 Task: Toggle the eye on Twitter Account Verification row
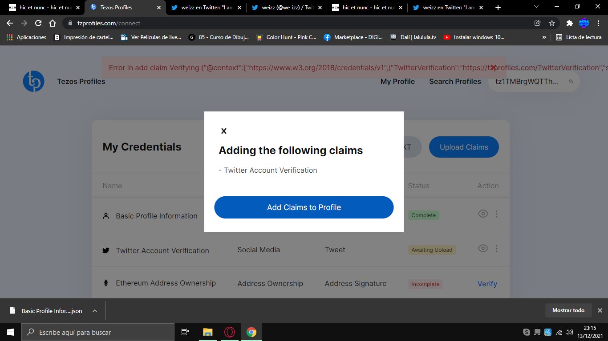coord(483,248)
